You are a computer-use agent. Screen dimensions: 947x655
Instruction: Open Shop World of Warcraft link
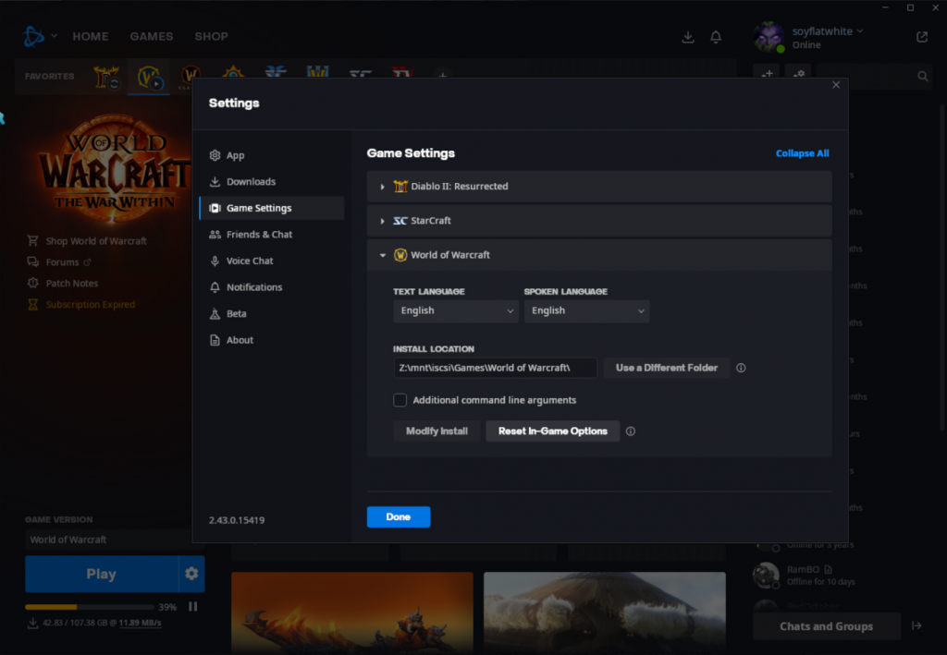click(x=87, y=240)
